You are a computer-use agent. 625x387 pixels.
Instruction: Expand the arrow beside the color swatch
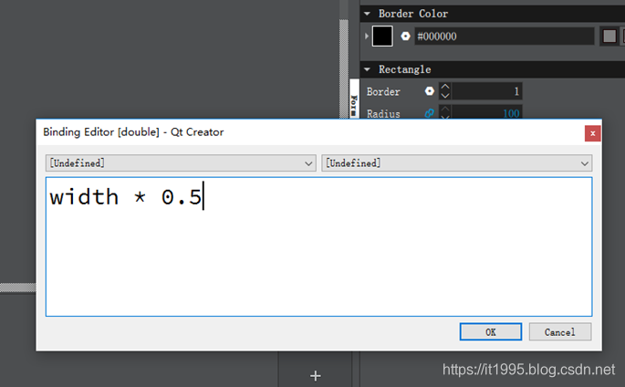click(366, 37)
